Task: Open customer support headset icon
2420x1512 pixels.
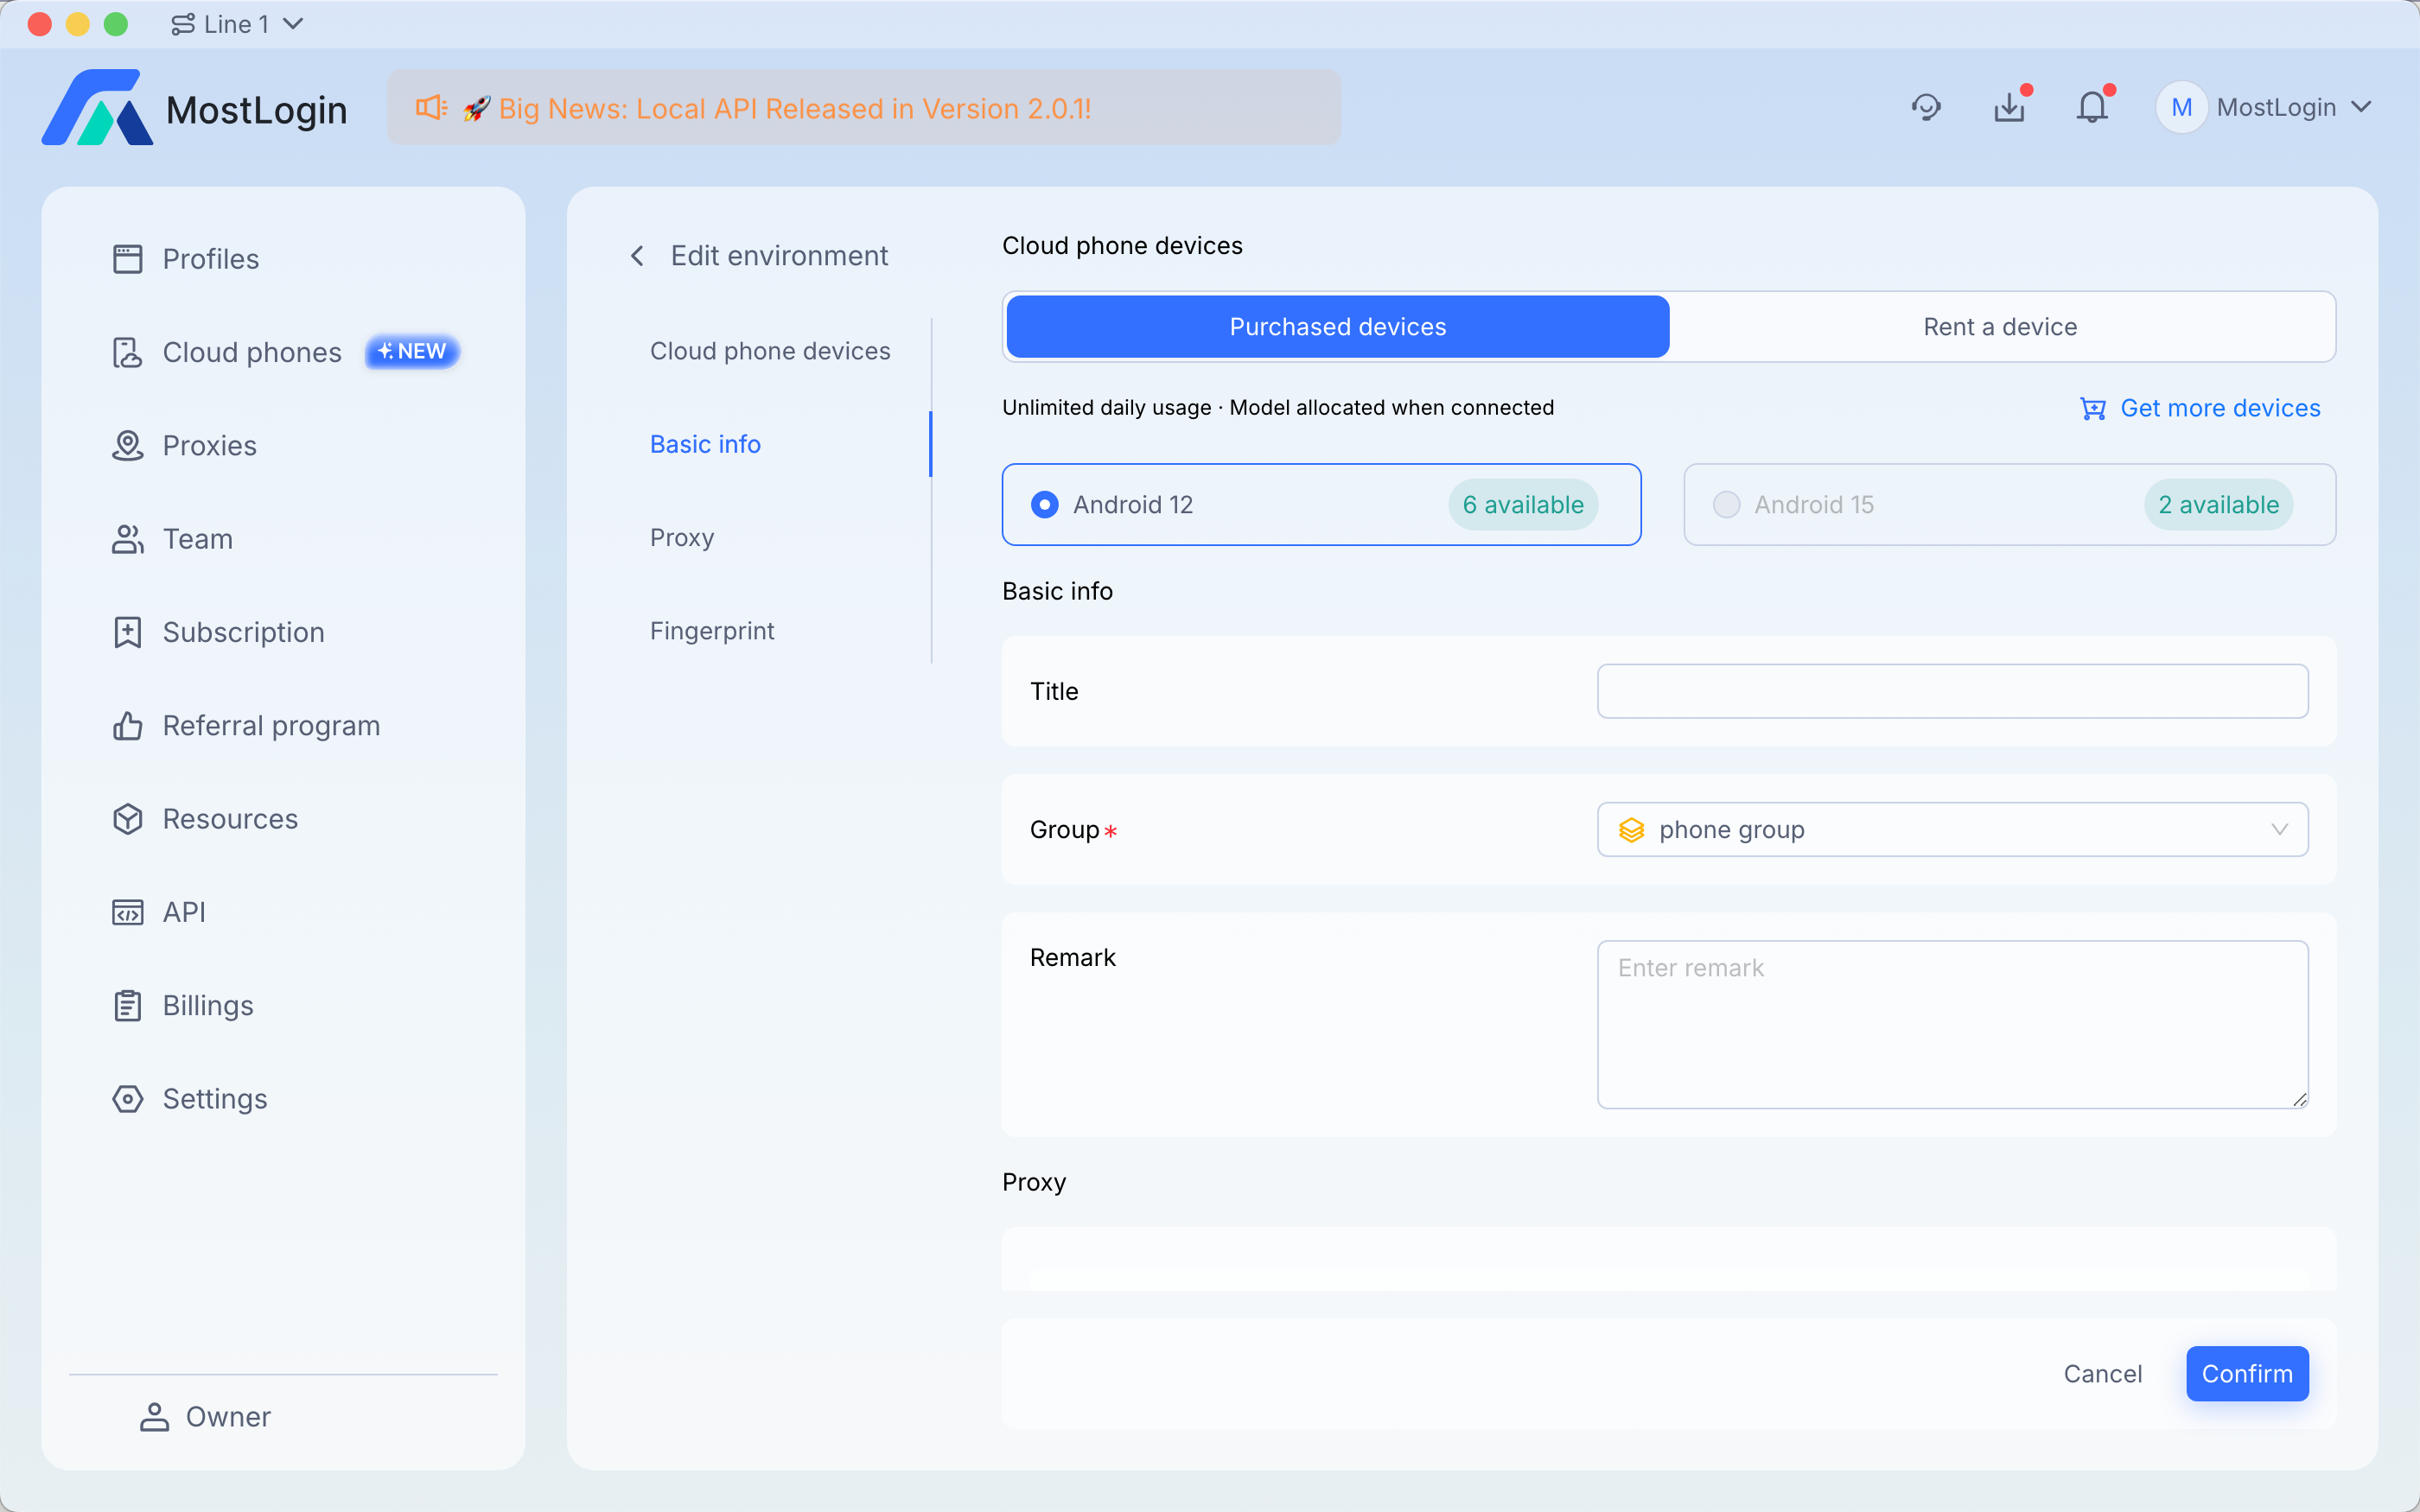Action: [x=1926, y=107]
